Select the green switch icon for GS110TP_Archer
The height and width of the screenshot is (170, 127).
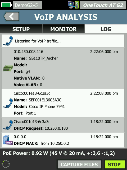tap(8, 68)
